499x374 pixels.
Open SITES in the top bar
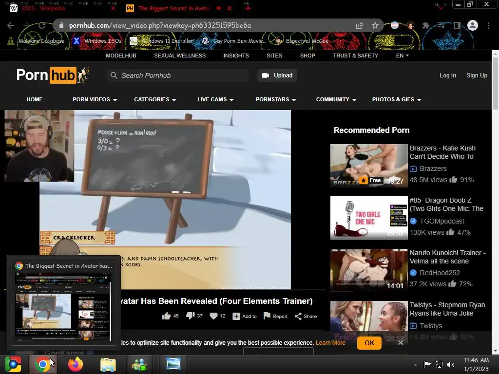[x=274, y=56]
